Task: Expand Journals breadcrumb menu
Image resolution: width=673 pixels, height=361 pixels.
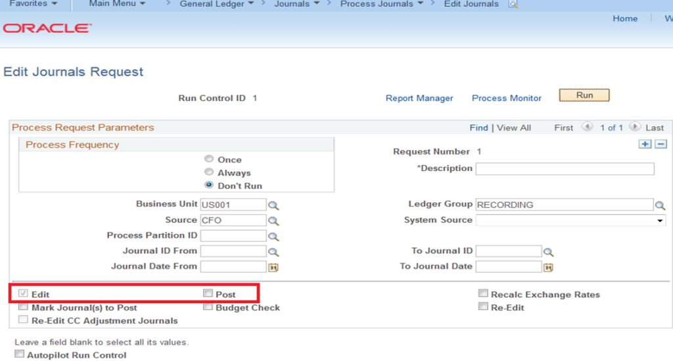Action: [297, 4]
